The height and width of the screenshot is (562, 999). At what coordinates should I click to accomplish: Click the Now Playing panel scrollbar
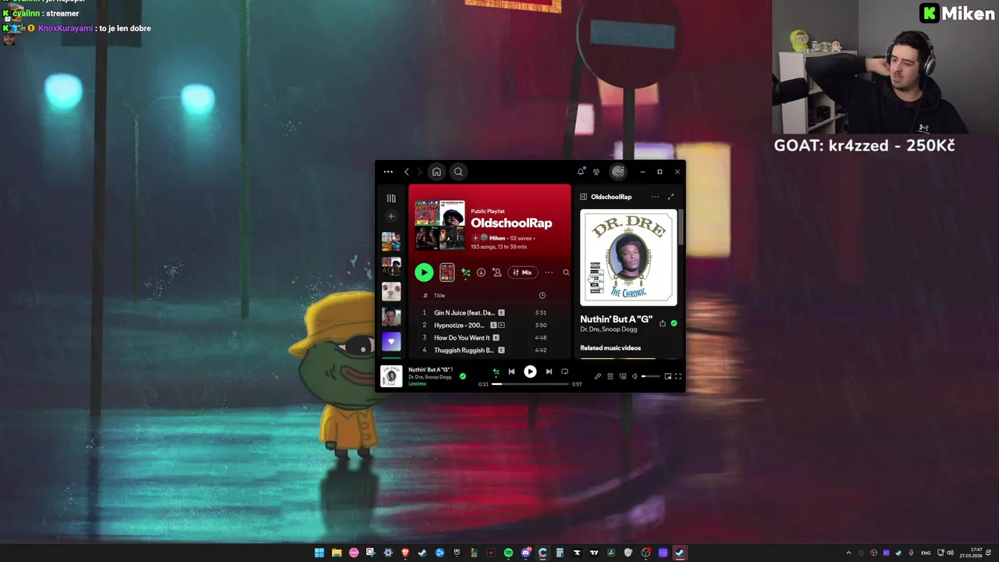681,226
